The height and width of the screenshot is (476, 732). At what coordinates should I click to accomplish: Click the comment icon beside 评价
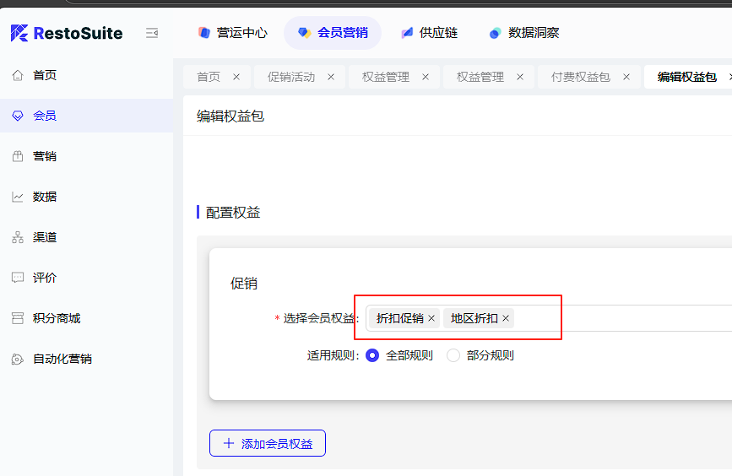tap(18, 278)
